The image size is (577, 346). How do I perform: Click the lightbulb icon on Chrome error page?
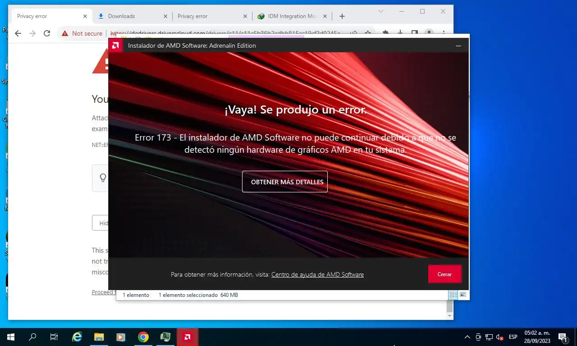coord(103,178)
